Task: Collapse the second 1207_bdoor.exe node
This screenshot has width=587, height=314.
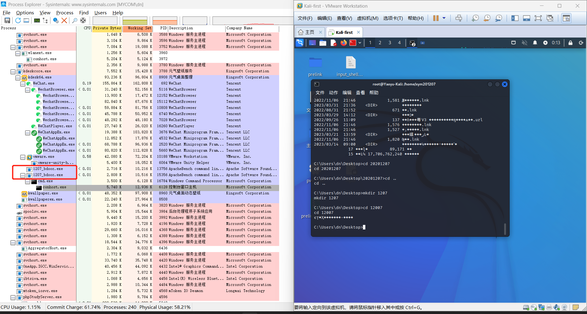Action: point(23,175)
